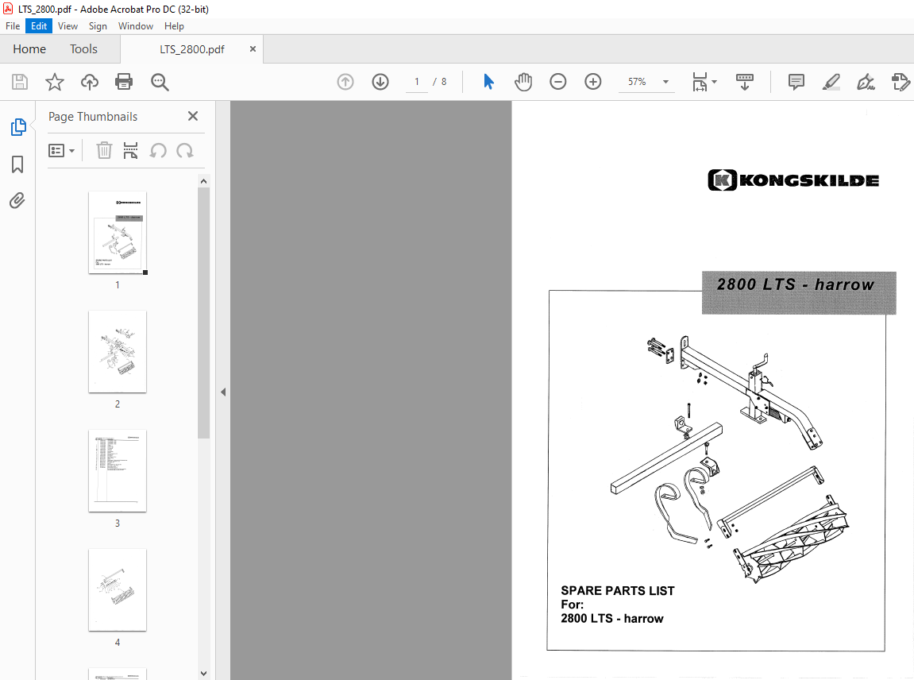
Task: Select page 2 thumbnail
Action: (118, 352)
